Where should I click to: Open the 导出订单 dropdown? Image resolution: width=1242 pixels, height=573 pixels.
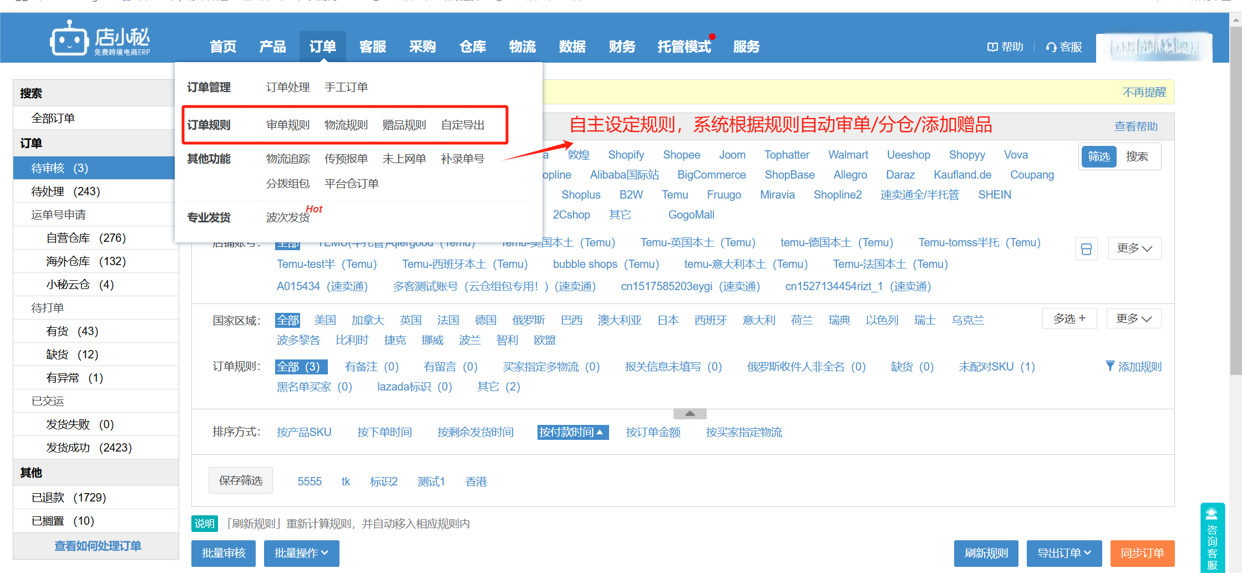1064,553
